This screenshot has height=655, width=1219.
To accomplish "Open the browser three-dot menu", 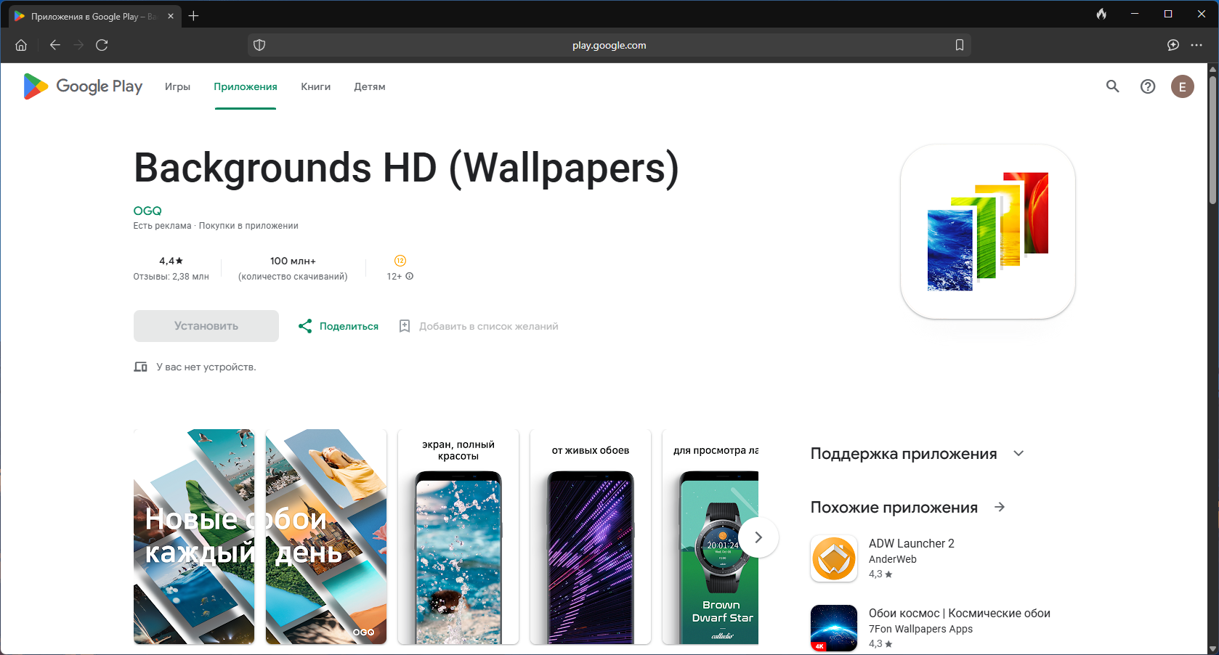I will [1196, 45].
